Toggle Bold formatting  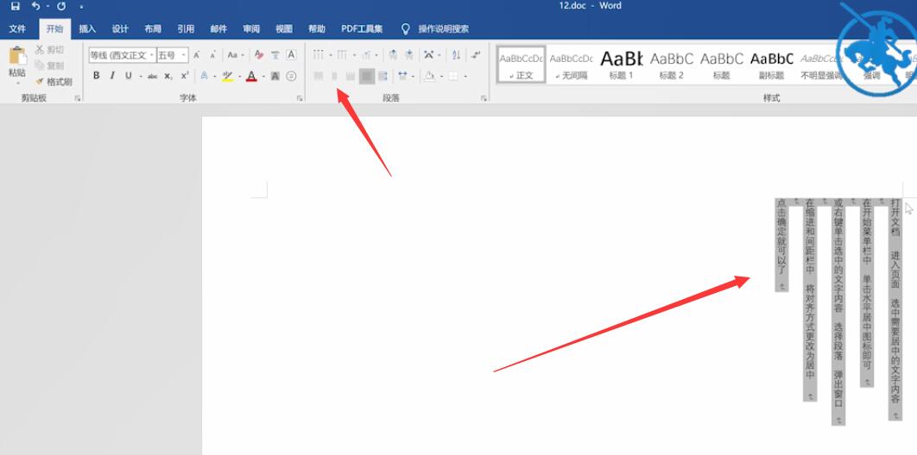[96, 76]
